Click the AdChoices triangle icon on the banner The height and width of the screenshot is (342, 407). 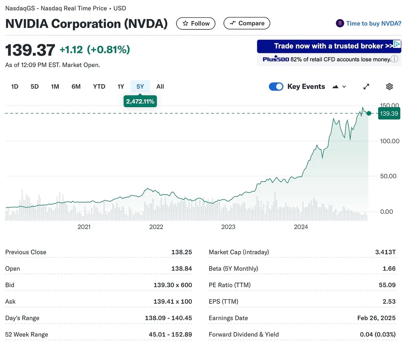[397, 44]
